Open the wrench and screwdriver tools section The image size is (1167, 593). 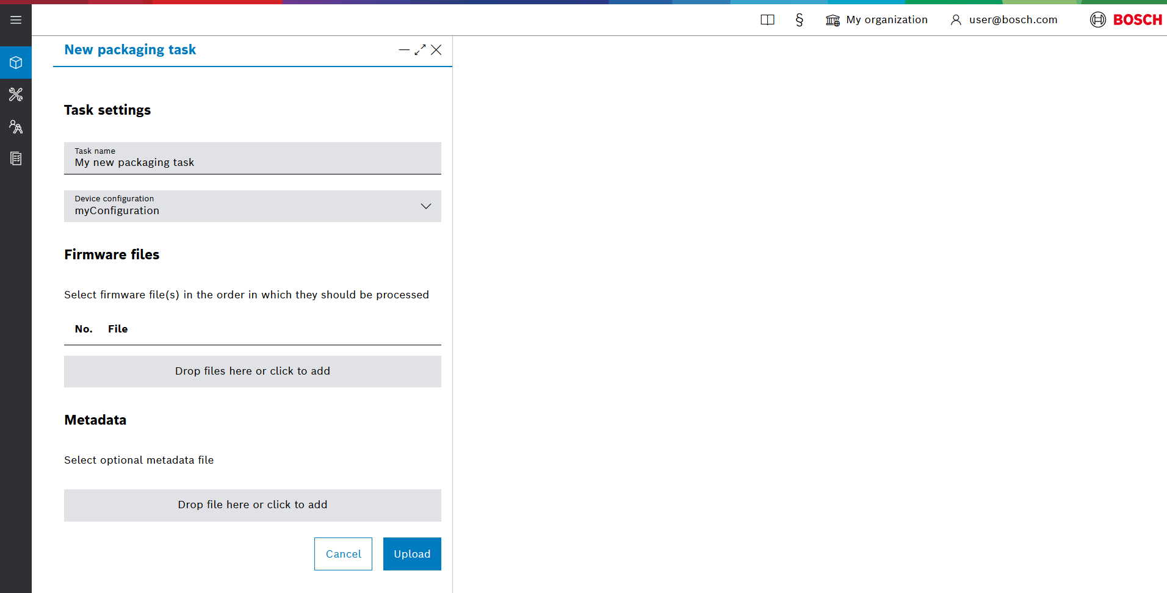[16, 95]
